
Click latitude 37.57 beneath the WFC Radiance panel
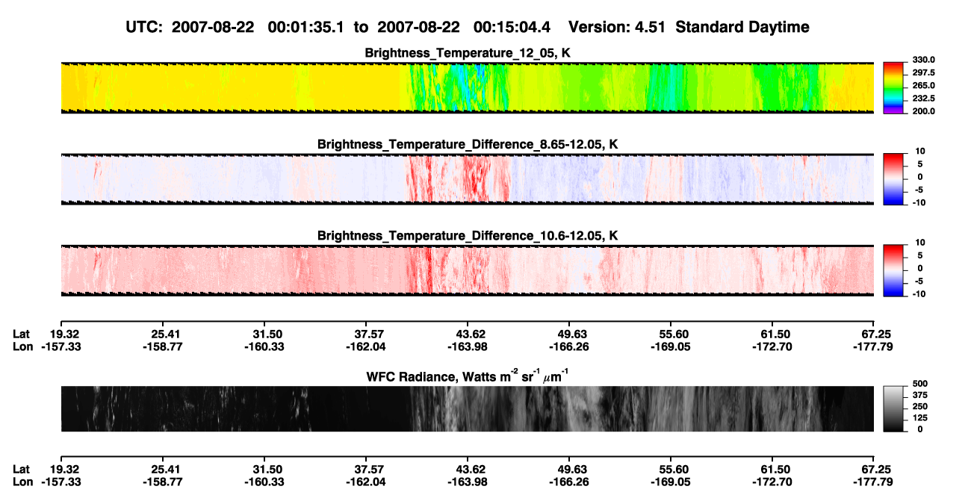(x=367, y=469)
